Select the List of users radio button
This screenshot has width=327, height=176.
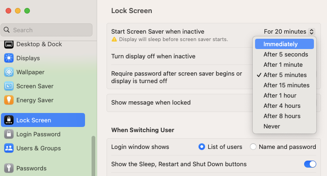tap(202, 147)
